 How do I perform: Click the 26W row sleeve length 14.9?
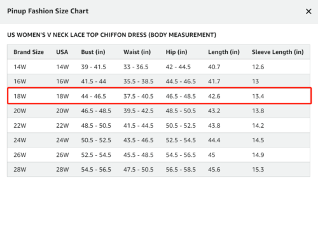point(258,155)
